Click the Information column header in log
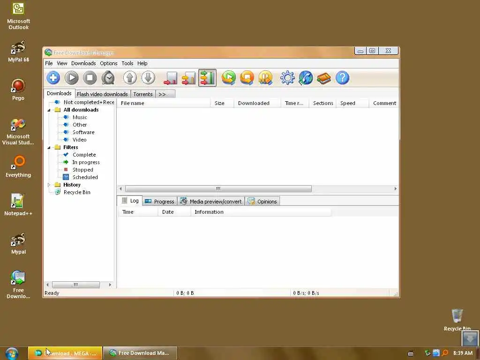This screenshot has height=360, width=480. tap(261, 212)
